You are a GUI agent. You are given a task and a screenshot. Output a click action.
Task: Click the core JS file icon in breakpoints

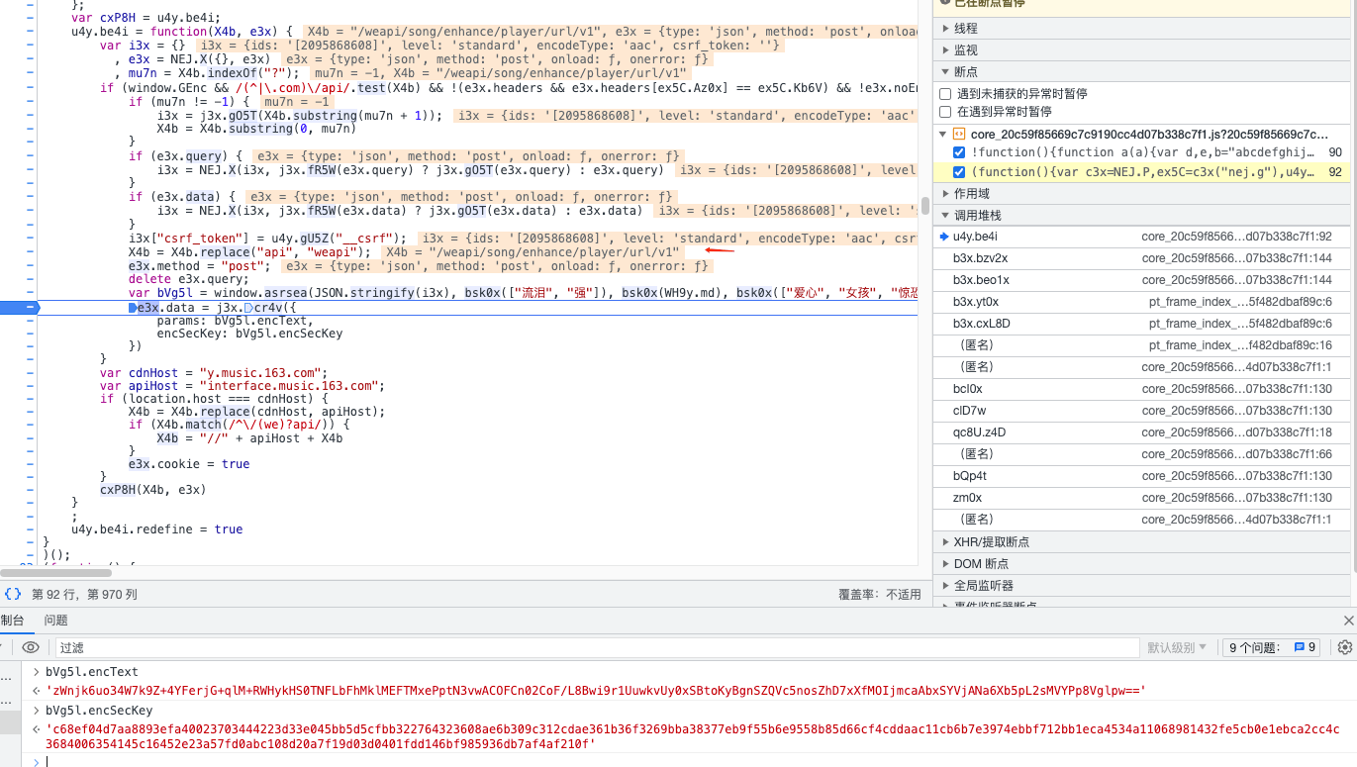[958, 134]
